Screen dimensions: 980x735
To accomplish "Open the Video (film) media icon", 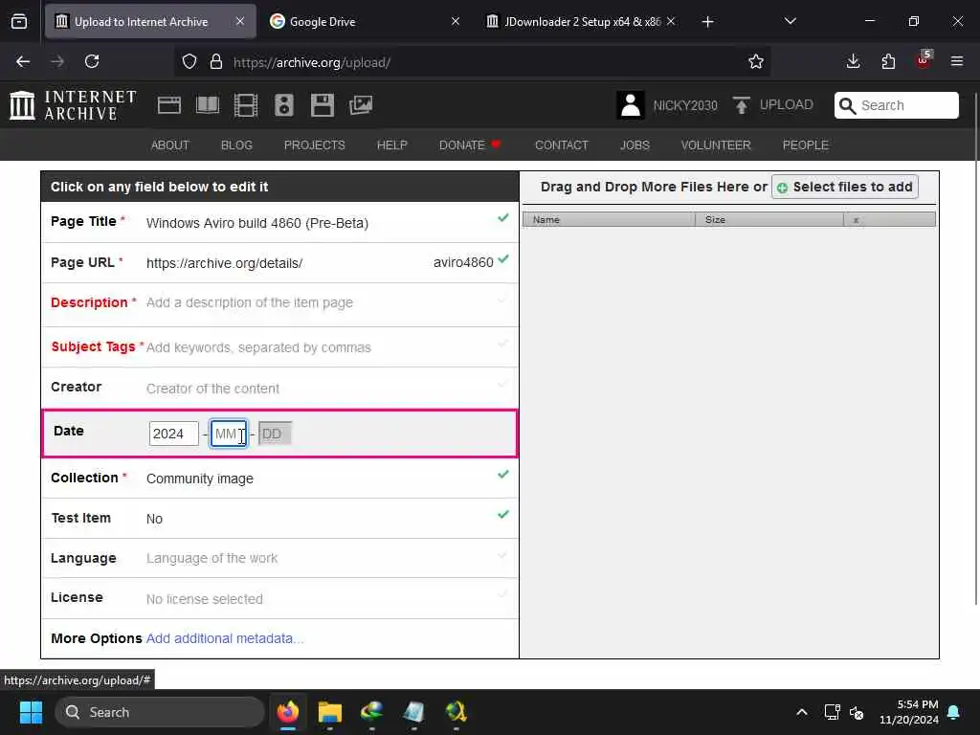I will click(246, 105).
